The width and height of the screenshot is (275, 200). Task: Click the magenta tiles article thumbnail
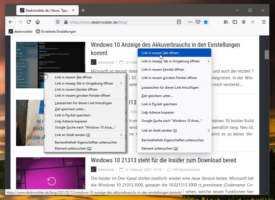pyautogui.click(x=51, y=173)
